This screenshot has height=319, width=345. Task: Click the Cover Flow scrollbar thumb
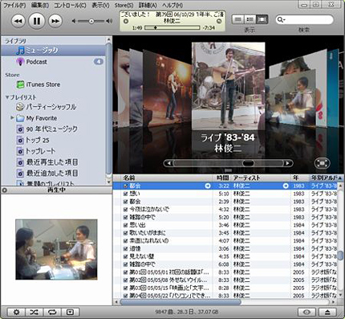coord(248,163)
